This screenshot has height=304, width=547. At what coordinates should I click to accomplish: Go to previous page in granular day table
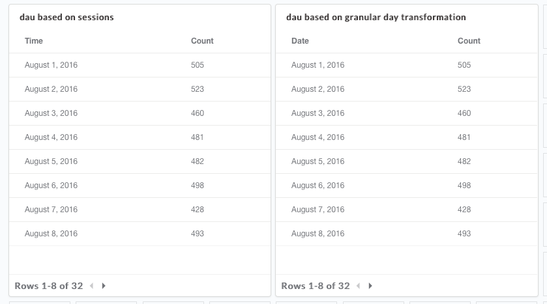click(x=358, y=286)
